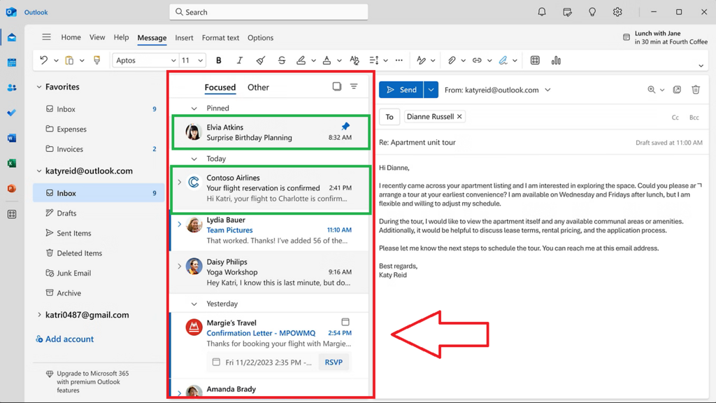Apply the font color
Viewport: 716px width, 403px height.
click(327, 60)
